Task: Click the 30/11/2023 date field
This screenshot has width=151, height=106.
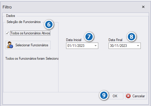Action: 125,46
